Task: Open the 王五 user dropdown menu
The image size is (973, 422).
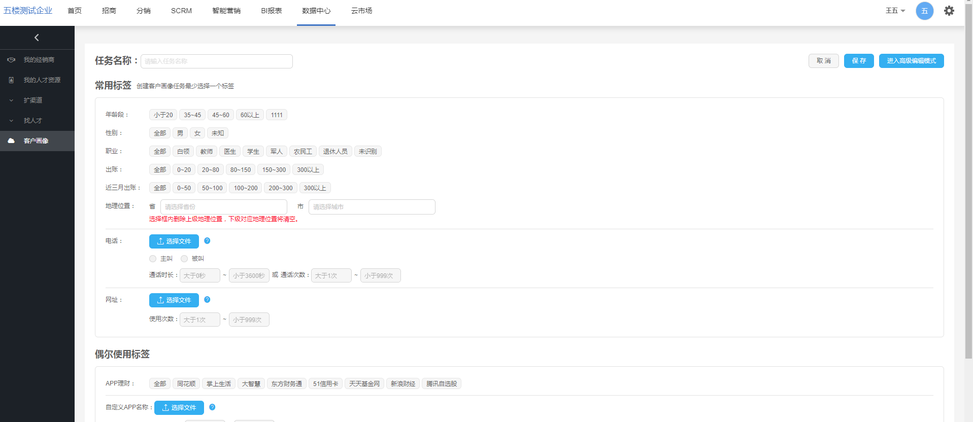Action: click(x=895, y=11)
